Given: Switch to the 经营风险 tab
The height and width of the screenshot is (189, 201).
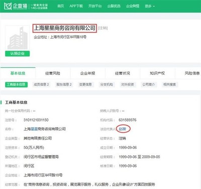Looking at the screenshot, I should [x=53, y=73].
